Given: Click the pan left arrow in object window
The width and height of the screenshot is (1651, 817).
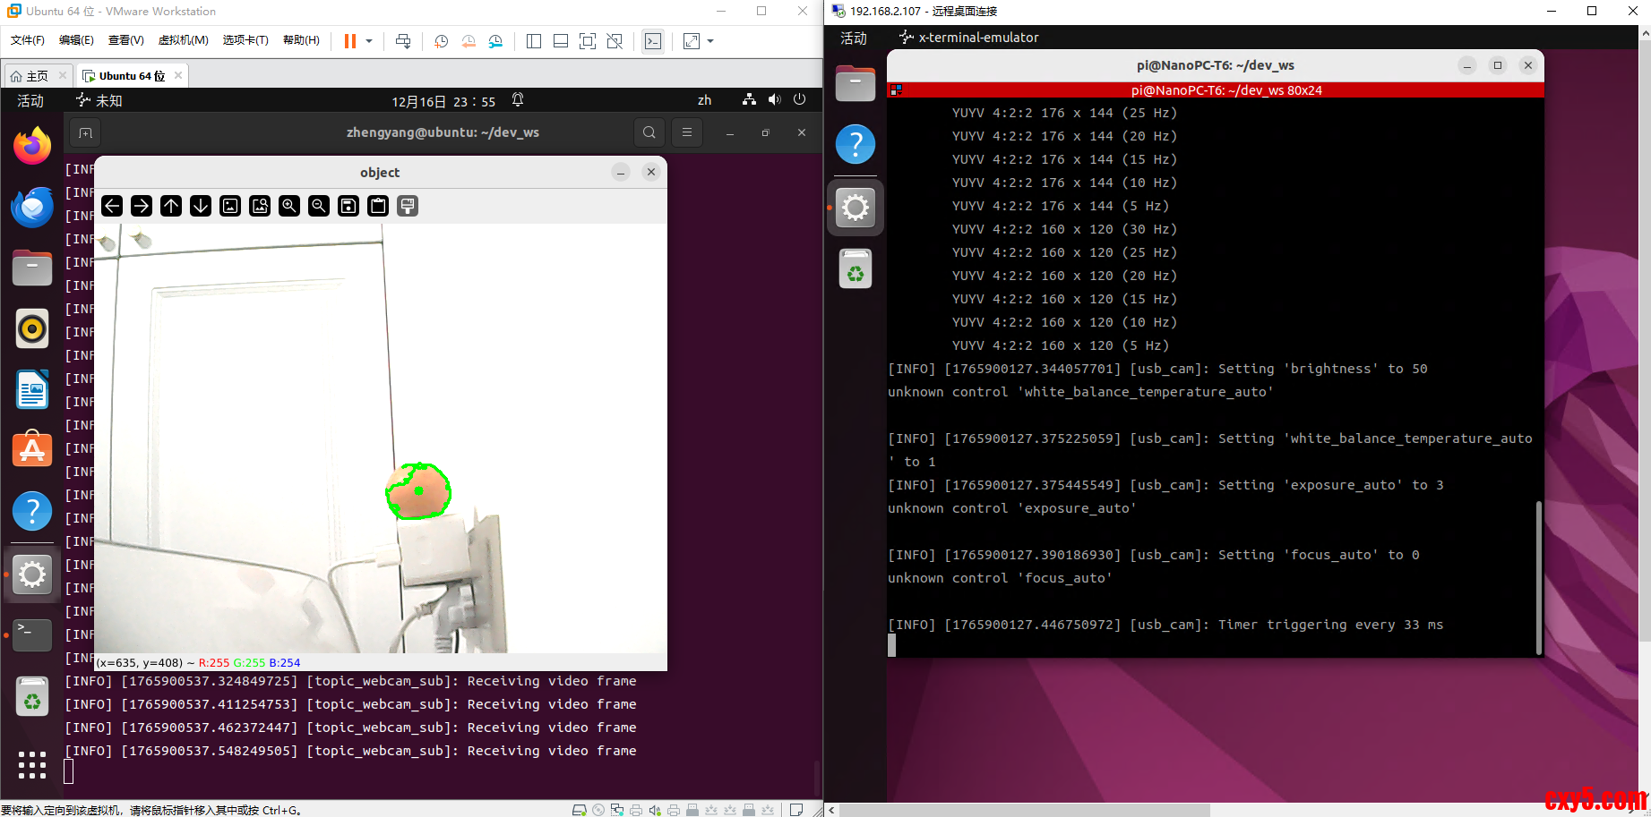Looking at the screenshot, I should point(112,207).
